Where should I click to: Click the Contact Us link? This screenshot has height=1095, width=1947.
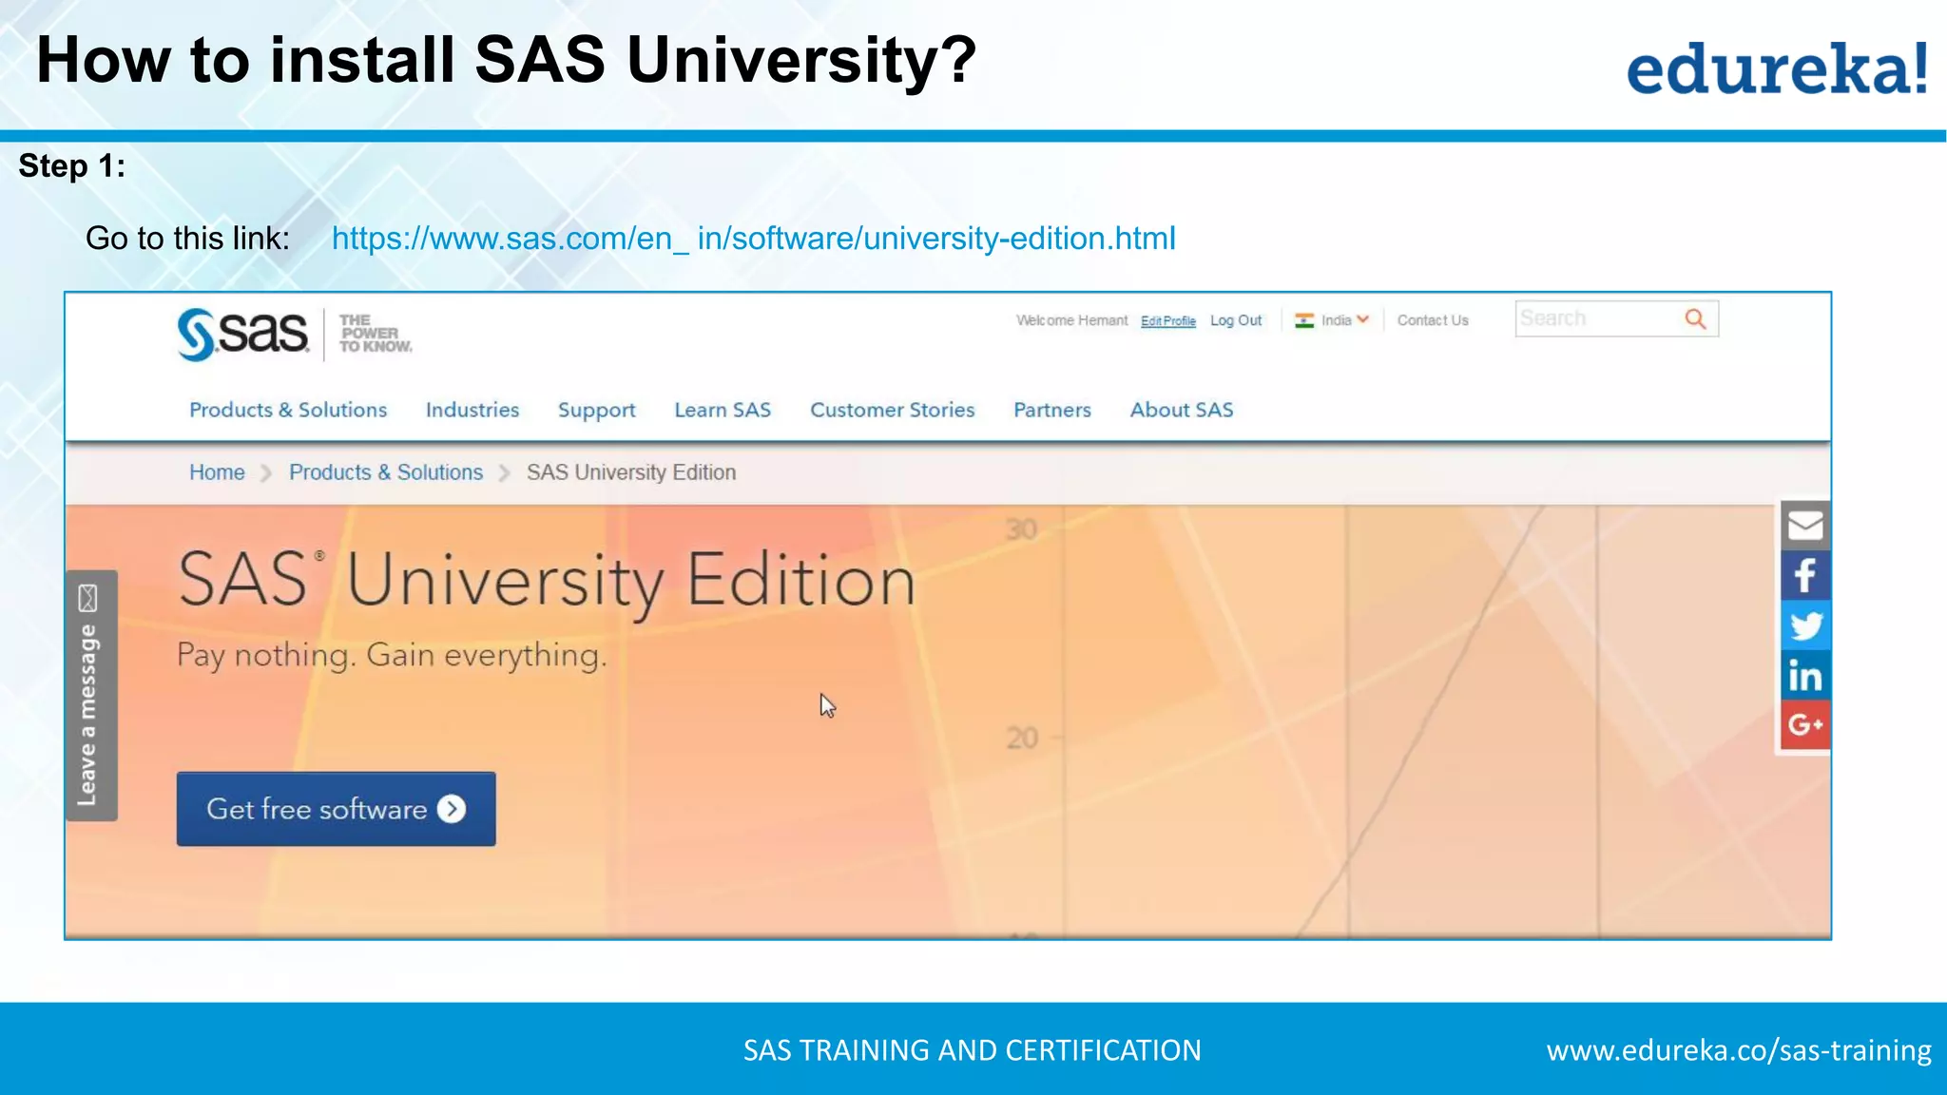tap(1433, 320)
